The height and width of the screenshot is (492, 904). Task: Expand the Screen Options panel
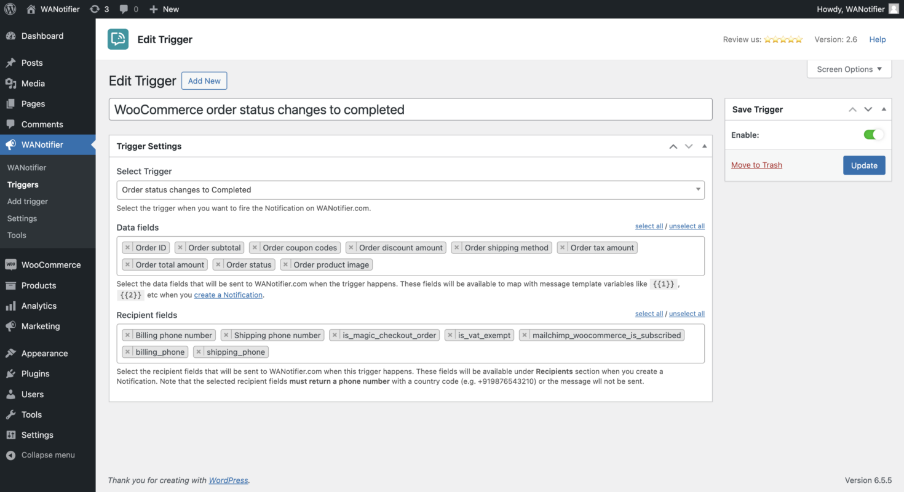(x=849, y=69)
